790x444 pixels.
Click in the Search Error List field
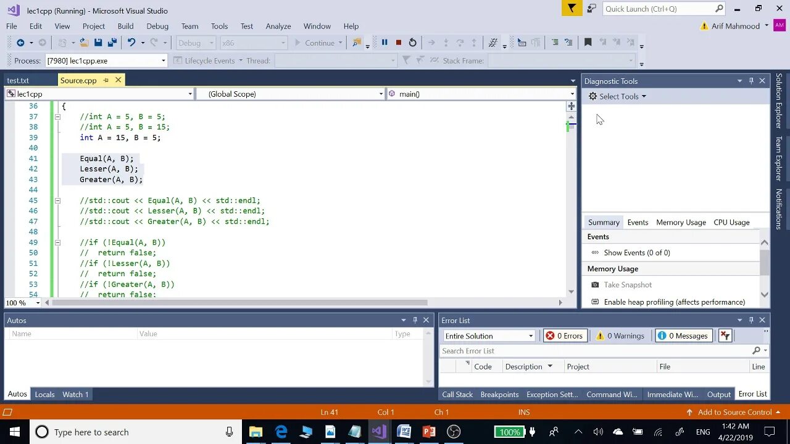point(595,351)
